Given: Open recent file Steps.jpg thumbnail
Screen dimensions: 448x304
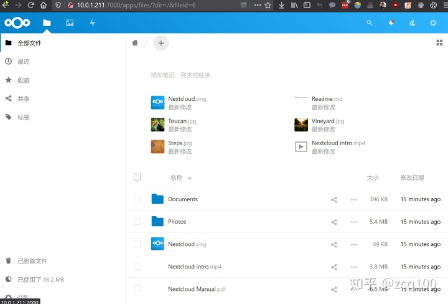Looking at the screenshot, I should pos(157,147).
